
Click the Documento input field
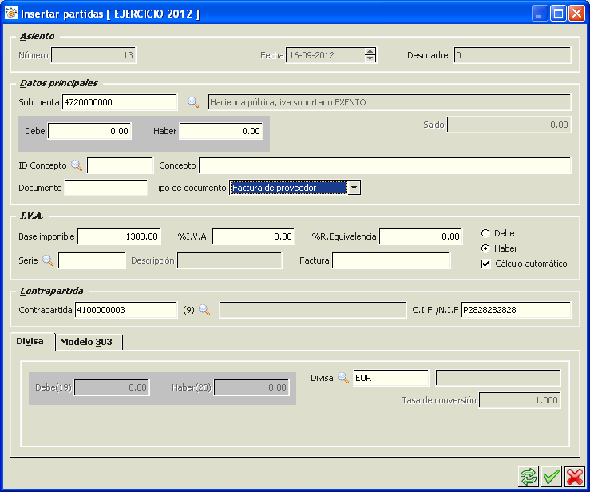[106, 188]
